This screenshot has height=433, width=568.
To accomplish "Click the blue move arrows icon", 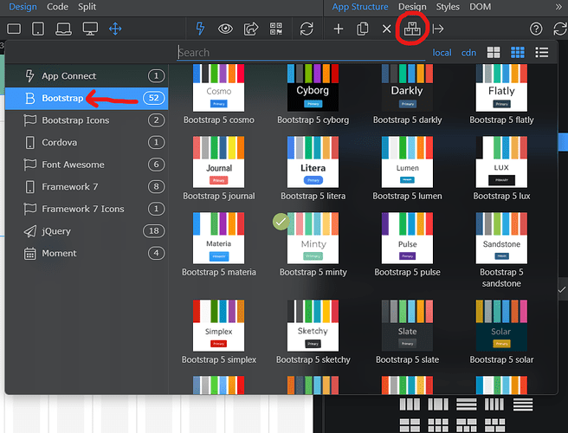I will [115, 29].
